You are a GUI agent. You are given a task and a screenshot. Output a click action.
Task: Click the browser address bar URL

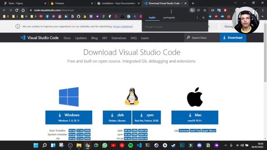[54, 10]
